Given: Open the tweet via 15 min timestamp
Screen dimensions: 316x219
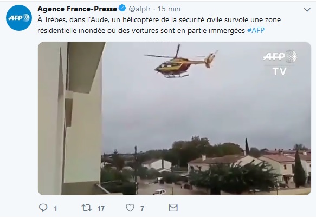Looking at the screenshot, I should coord(169,9).
